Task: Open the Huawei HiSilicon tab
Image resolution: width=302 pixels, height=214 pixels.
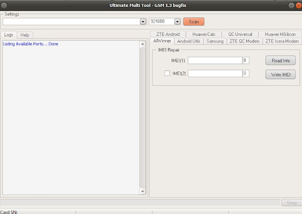Action: [x=280, y=34]
